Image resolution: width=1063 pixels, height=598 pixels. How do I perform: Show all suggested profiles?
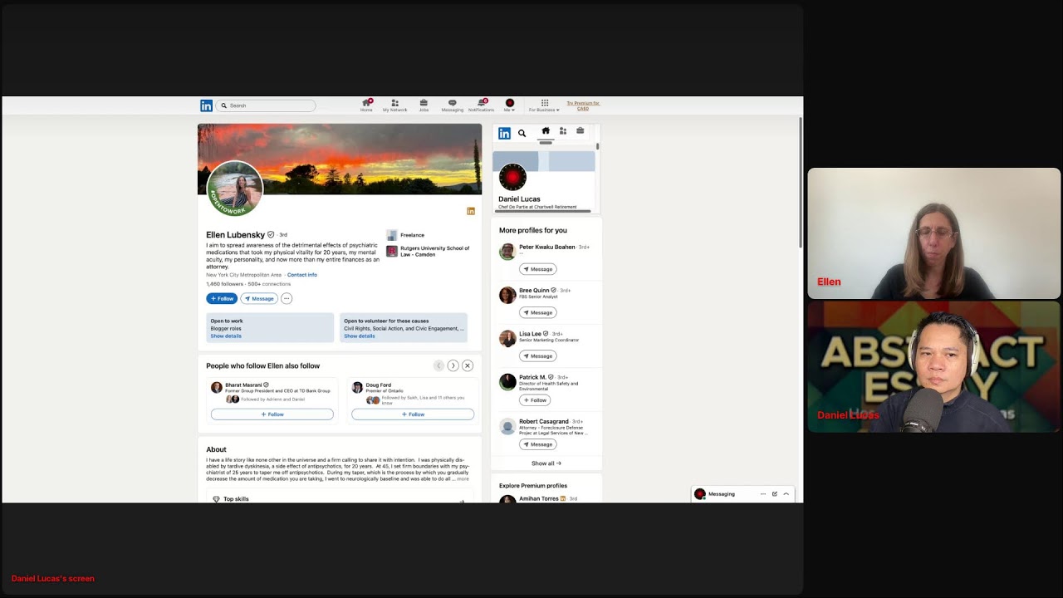click(x=546, y=463)
